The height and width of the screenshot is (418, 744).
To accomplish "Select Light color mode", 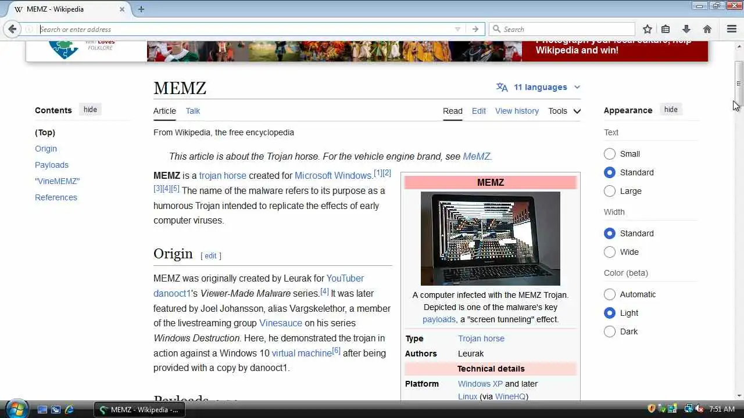I will tap(610, 313).
